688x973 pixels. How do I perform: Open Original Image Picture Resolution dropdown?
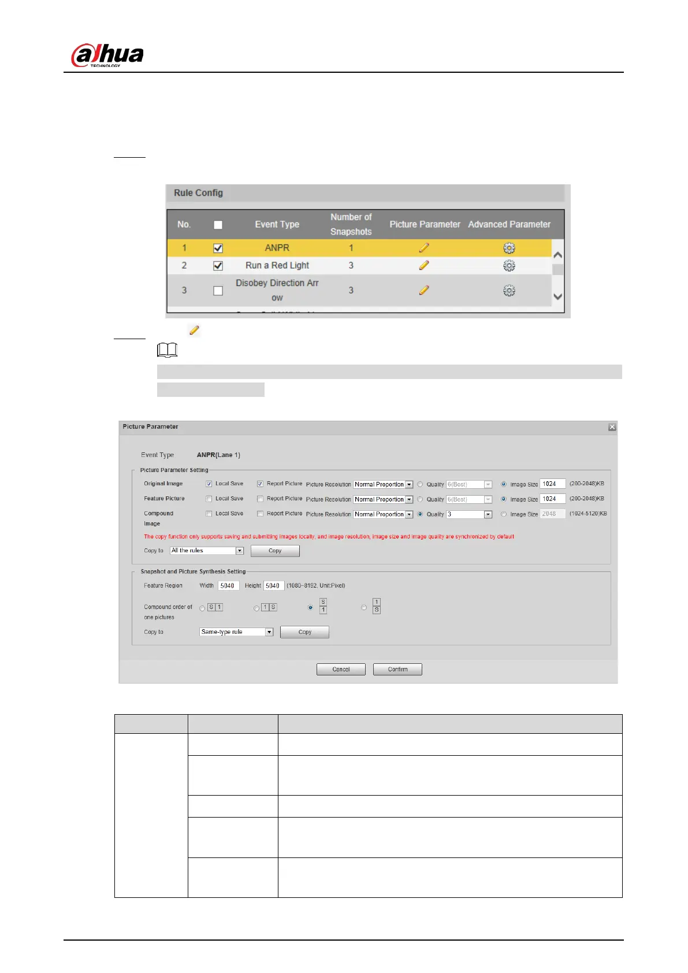point(384,485)
